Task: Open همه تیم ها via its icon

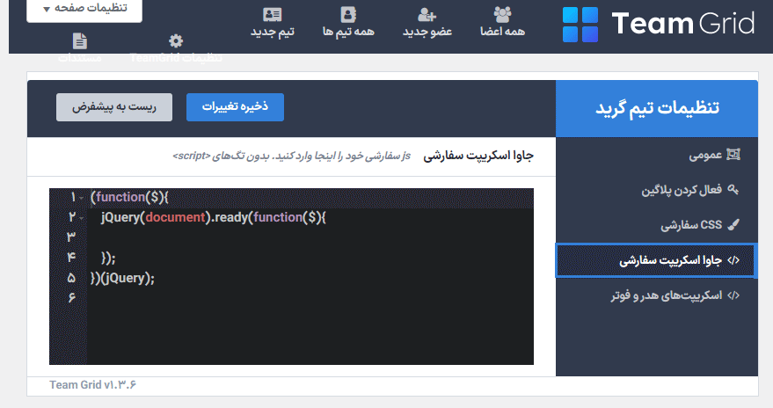Action: (x=348, y=14)
